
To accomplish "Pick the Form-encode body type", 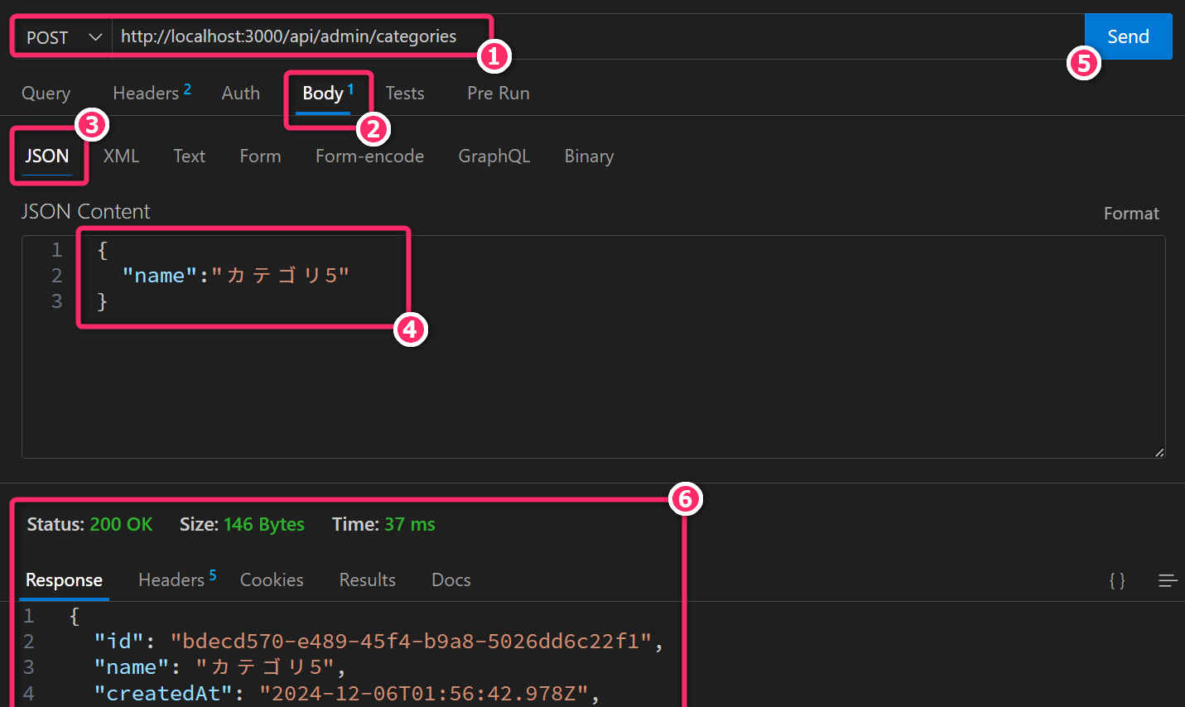I will coord(369,156).
